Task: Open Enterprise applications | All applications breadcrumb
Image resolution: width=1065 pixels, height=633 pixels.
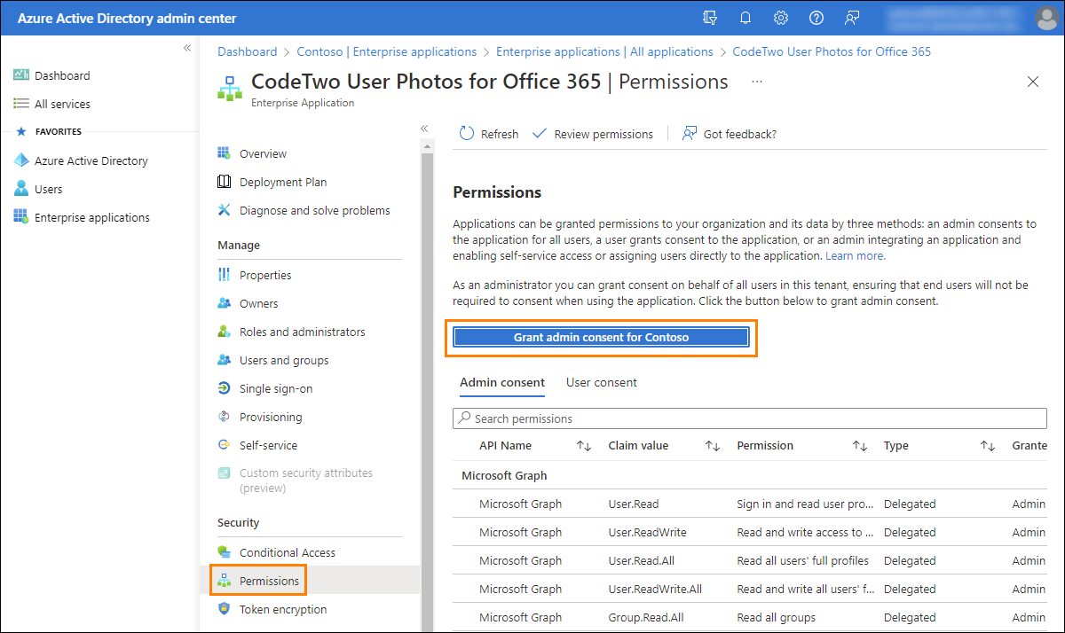Action: click(604, 51)
